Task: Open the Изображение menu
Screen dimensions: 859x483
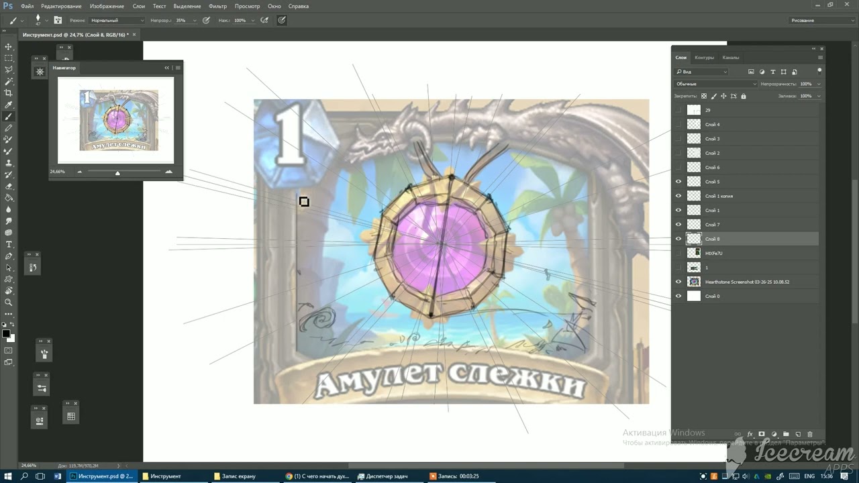Action: pyautogui.click(x=107, y=6)
